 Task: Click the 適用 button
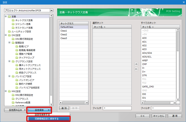click(x=175, y=116)
